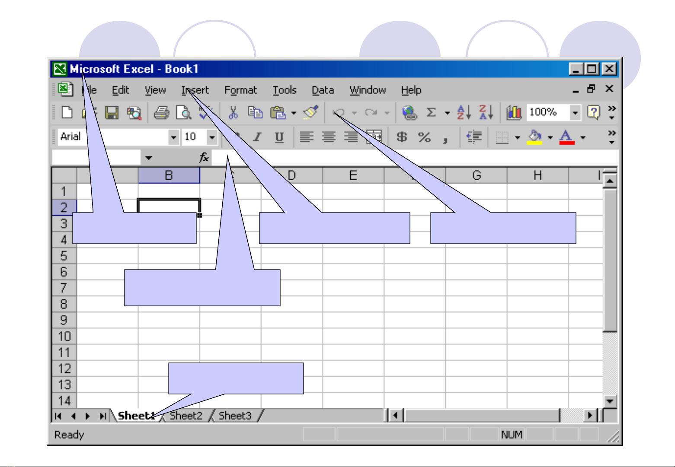Image resolution: width=675 pixels, height=467 pixels.
Task: Open the 100% zoom dropdown
Action: click(575, 113)
